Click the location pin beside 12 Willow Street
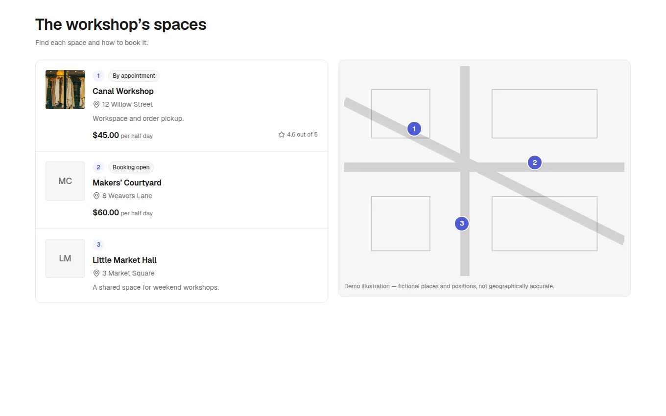 click(x=96, y=104)
